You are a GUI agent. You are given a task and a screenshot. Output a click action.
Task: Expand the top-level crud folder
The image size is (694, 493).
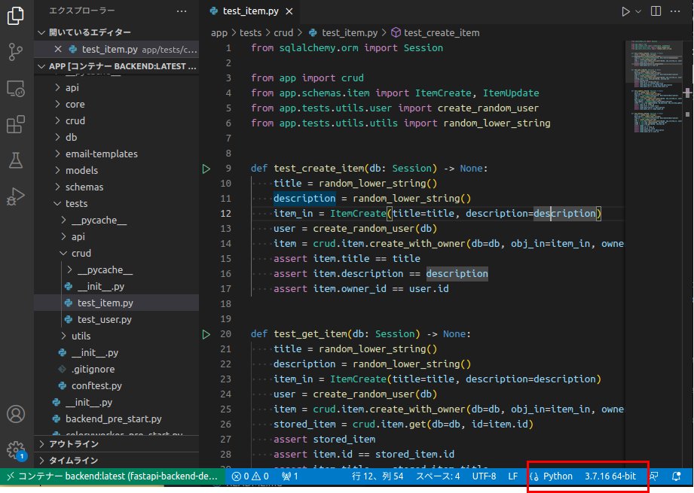click(x=117, y=120)
